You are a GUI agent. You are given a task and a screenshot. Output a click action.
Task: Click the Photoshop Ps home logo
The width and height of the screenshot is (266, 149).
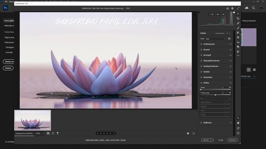coord(5,8)
